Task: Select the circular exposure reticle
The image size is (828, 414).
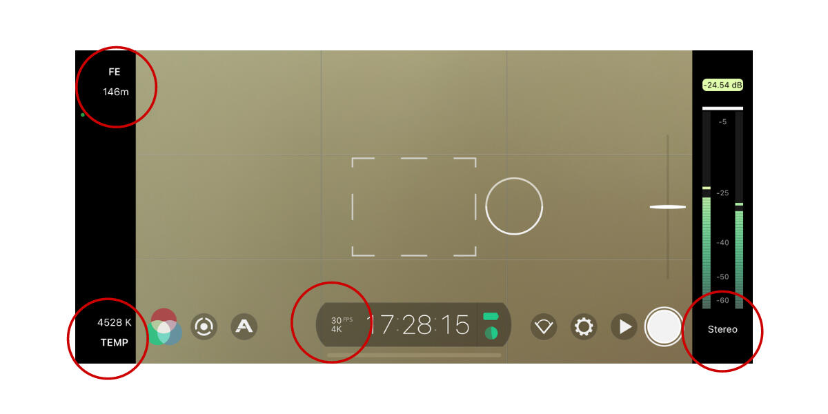Action: [x=514, y=206]
